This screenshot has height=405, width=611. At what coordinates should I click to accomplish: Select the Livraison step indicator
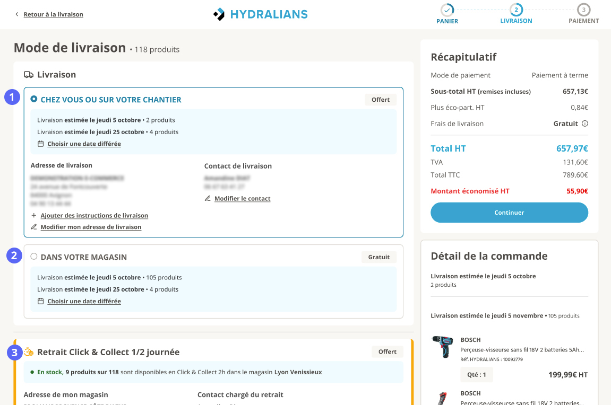tap(516, 14)
